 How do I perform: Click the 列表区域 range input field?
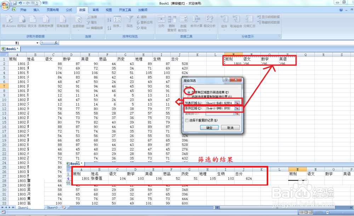point(220,103)
